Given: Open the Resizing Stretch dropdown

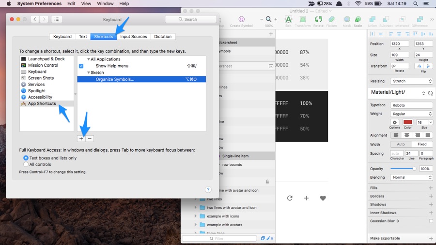Looking at the screenshot, I should 411,81.
